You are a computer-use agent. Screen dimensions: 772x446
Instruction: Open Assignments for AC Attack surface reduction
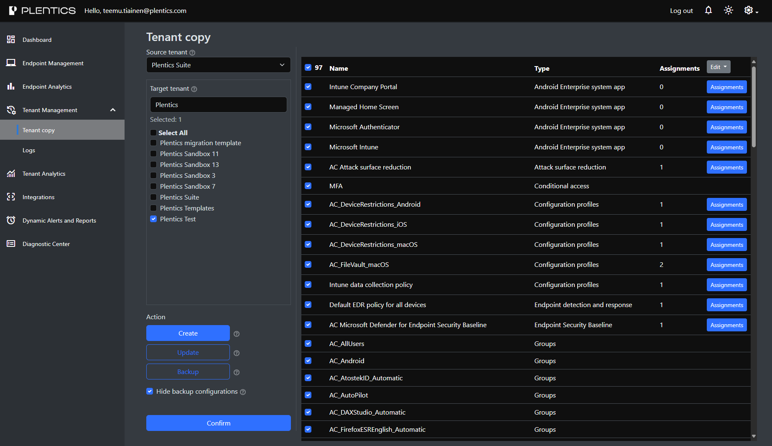point(726,167)
